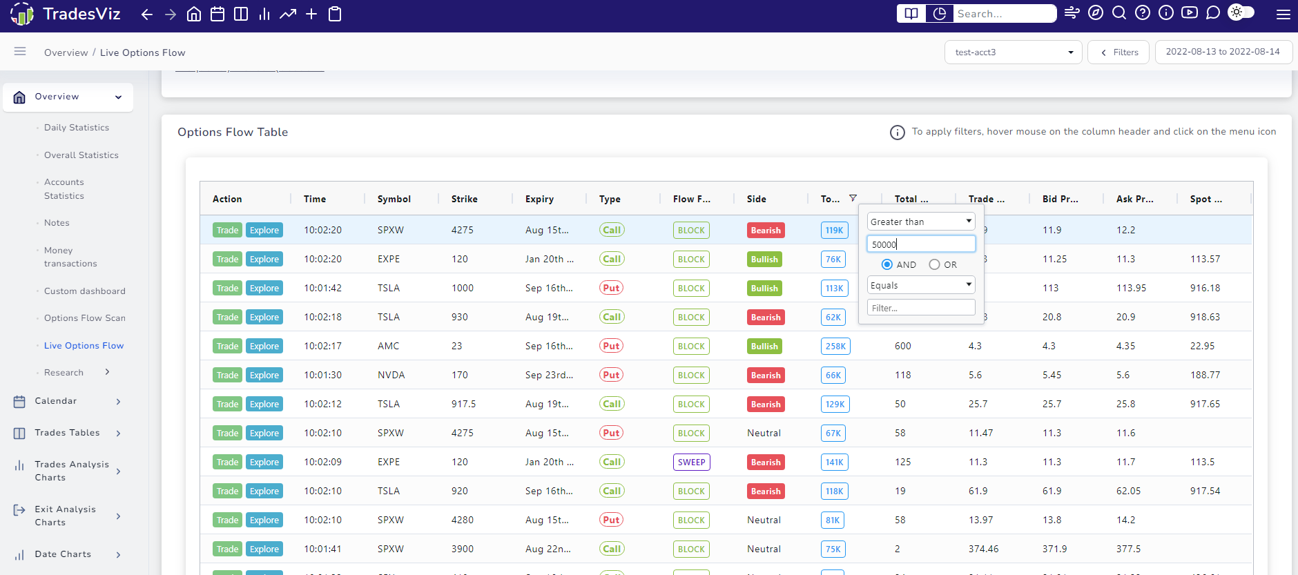The width and height of the screenshot is (1298, 575).
Task: Expand the Calendar sidebar section
Action: tap(119, 402)
